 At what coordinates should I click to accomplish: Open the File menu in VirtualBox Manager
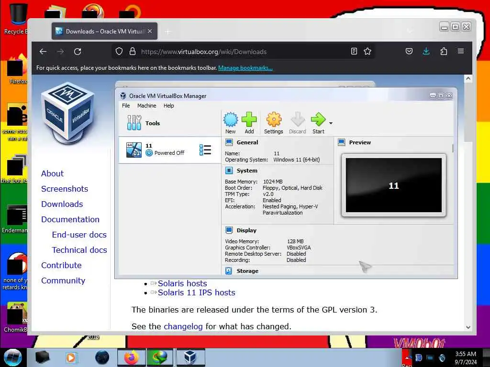click(x=126, y=106)
